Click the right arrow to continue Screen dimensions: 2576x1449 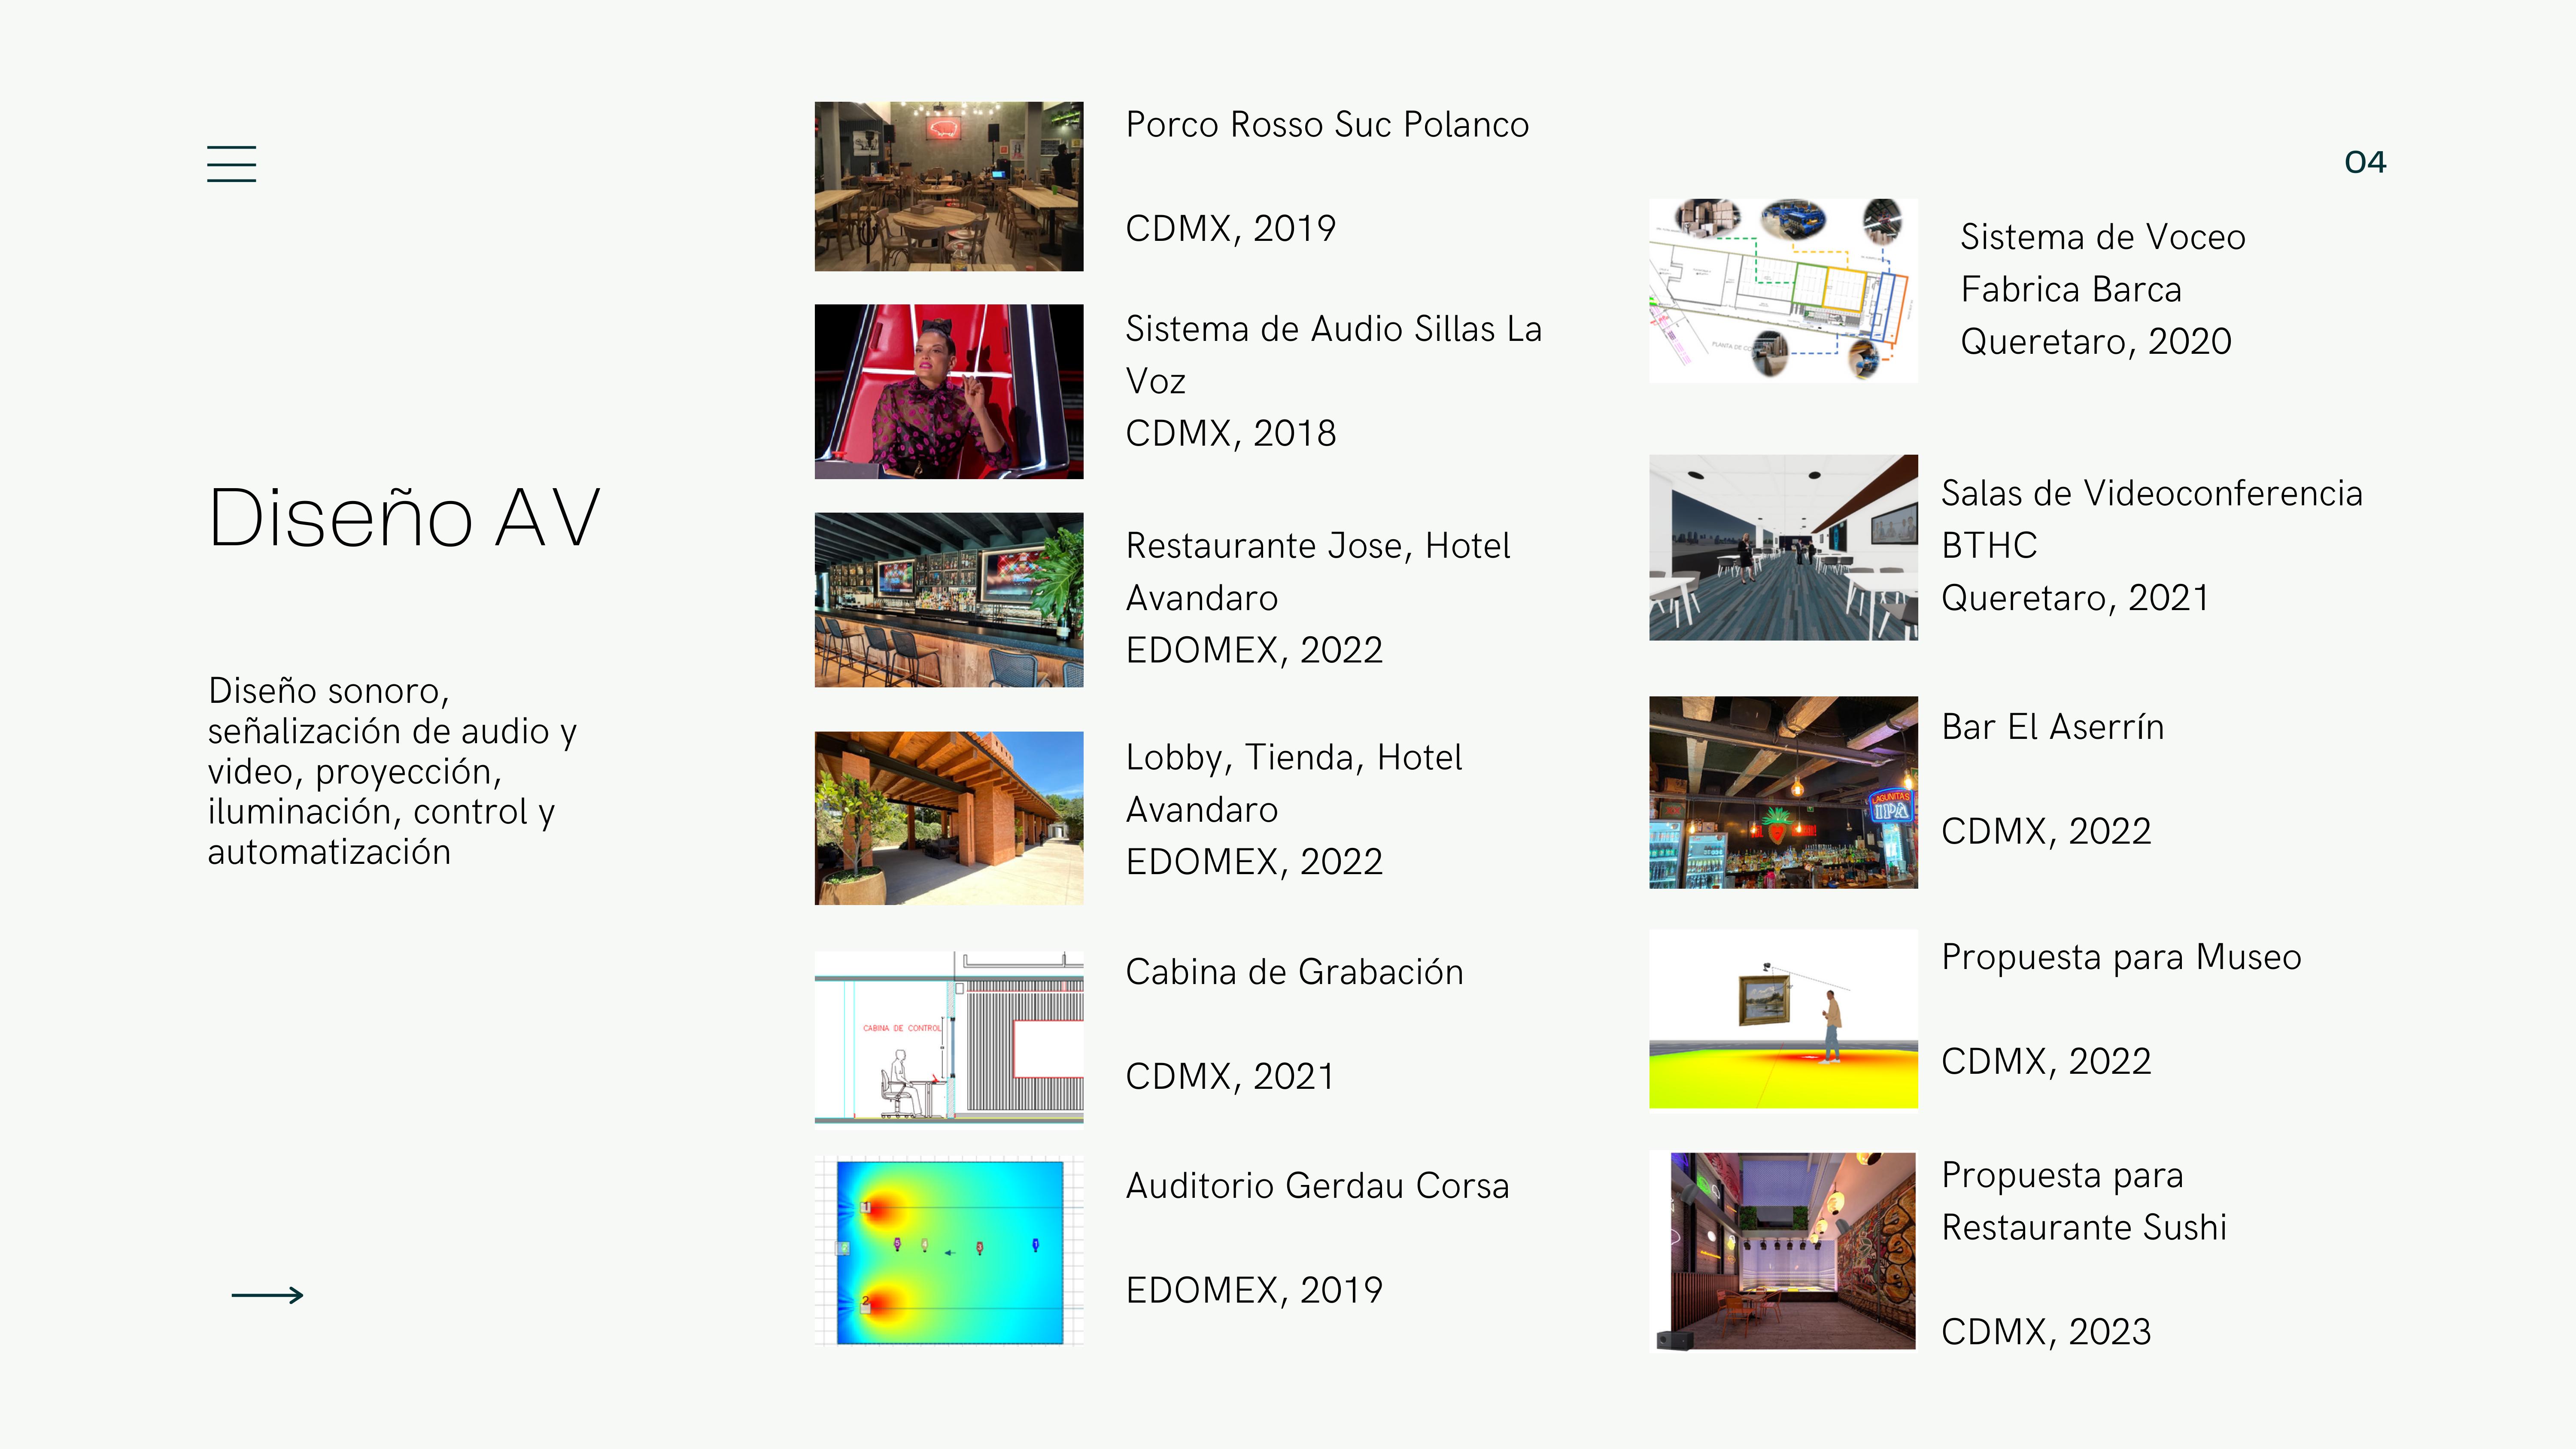(267, 1295)
